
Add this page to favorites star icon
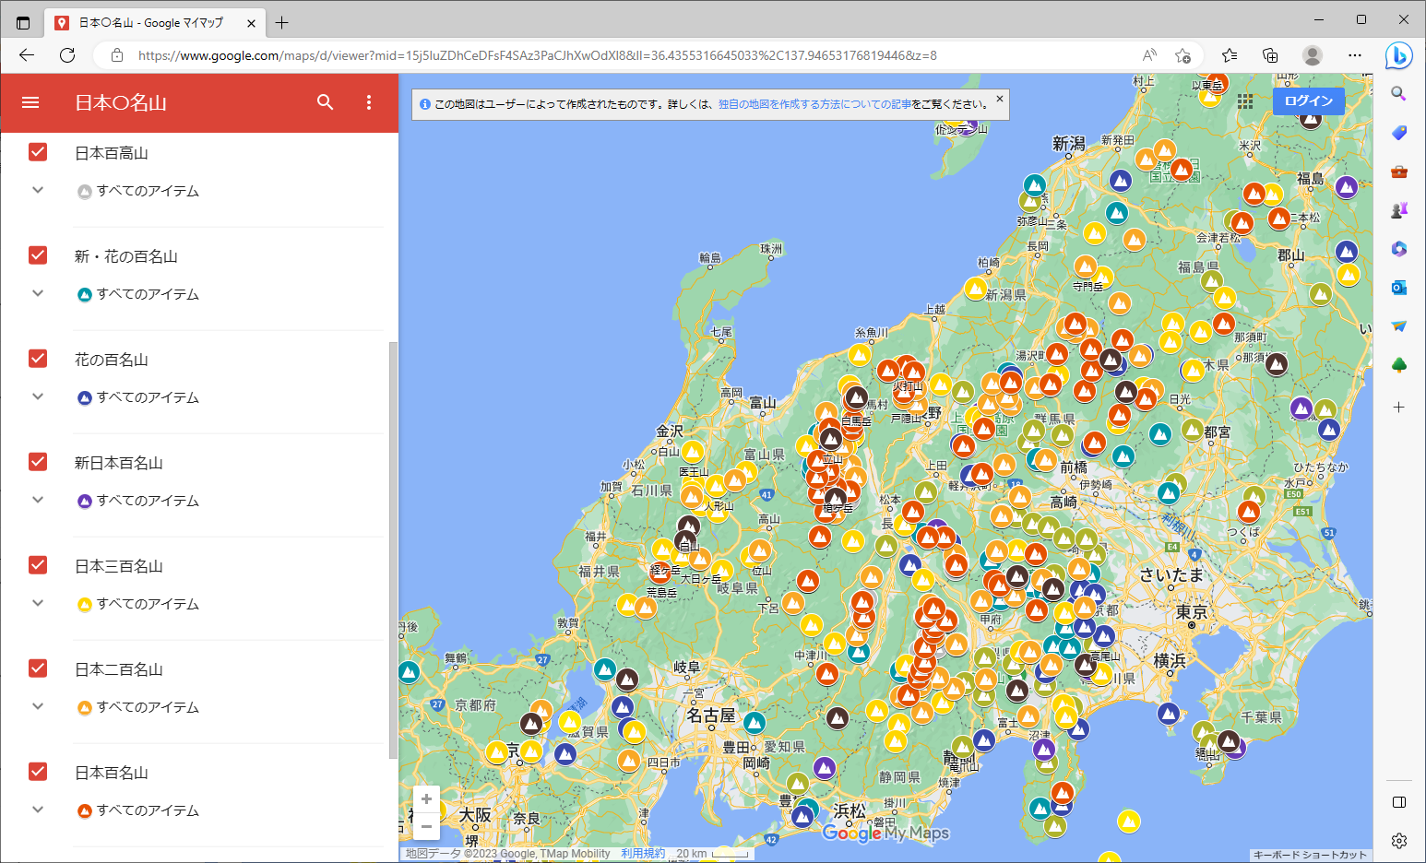[1182, 55]
